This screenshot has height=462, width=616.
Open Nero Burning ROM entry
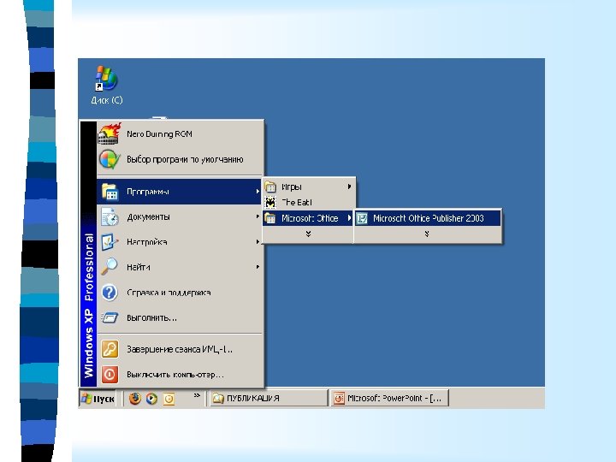(x=181, y=134)
